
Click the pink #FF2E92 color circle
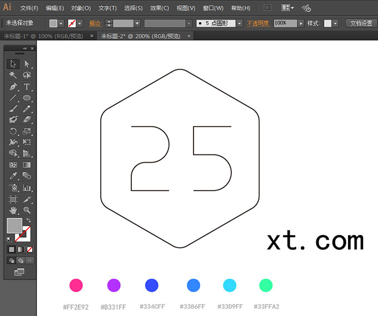pos(76,285)
